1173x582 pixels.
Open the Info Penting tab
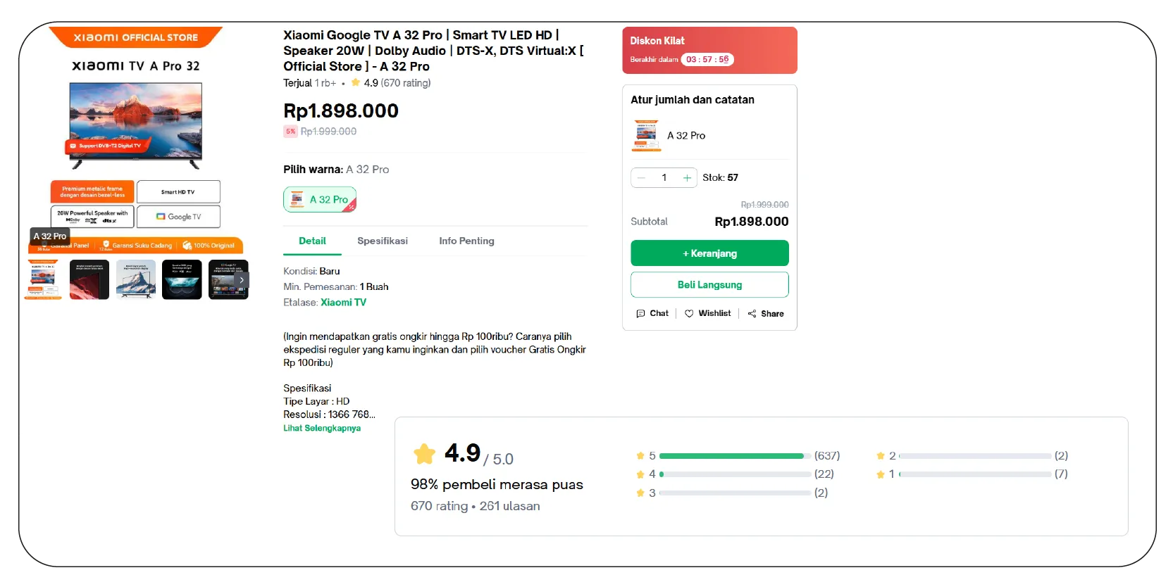point(466,241)
